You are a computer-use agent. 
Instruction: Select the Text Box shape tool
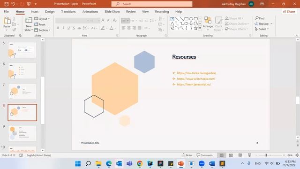(x=172, y=19)
